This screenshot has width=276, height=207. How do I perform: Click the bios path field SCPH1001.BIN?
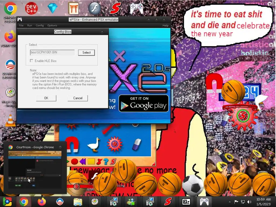pos(52,52)
